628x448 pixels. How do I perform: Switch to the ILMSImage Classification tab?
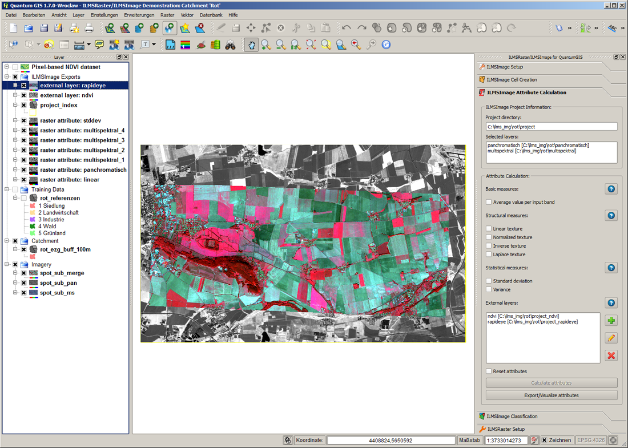tap(512, 417)
